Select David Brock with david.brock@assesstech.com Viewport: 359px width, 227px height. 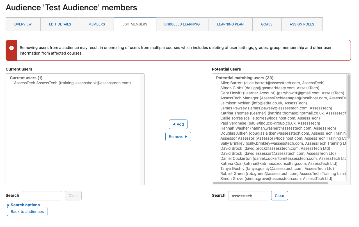pos(275,148)
